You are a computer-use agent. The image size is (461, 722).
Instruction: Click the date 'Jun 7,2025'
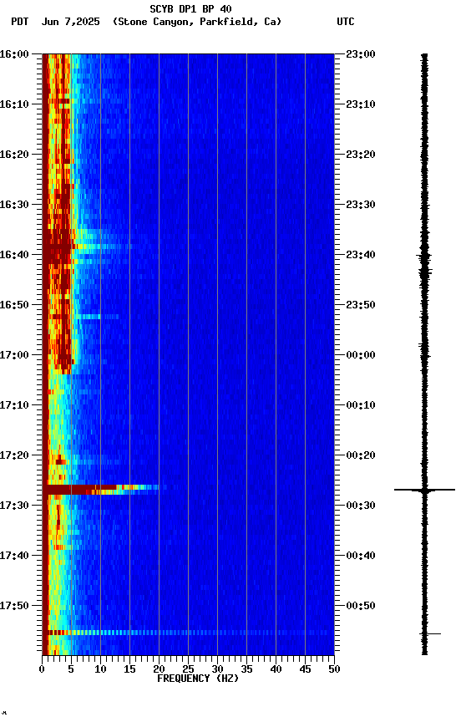coord(70,22)
